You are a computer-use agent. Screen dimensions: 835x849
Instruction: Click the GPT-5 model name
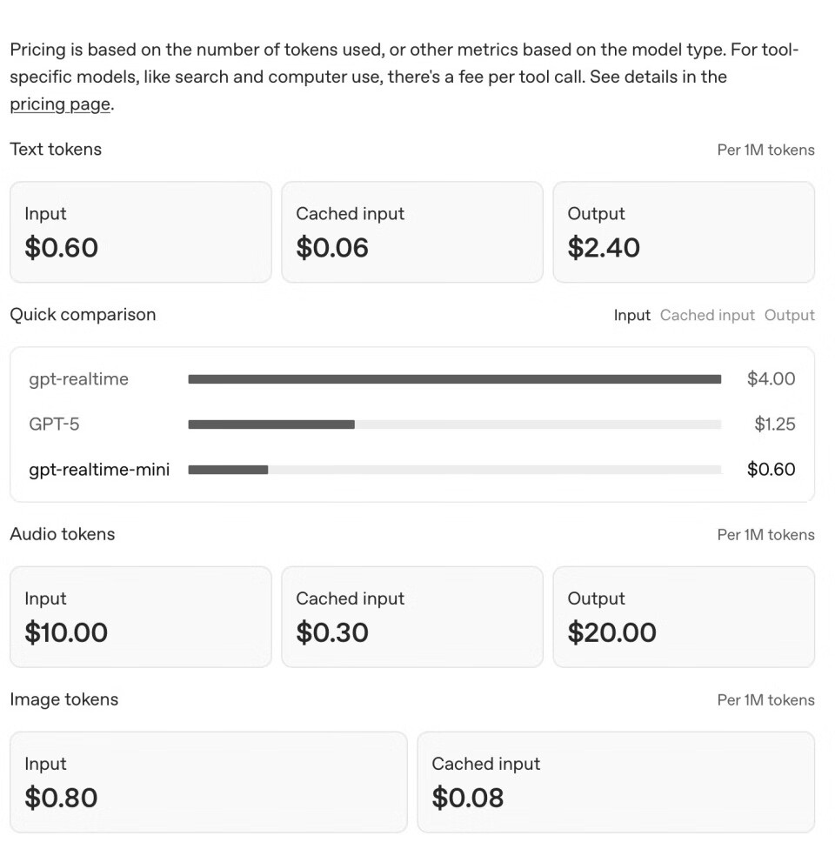(x=54, y=424)
